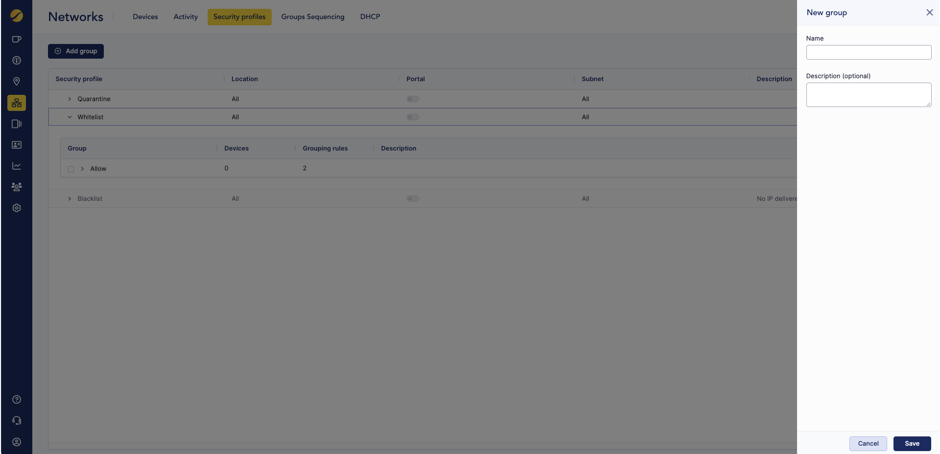This screenshot has width=940, height=454.
Task: Click the headset support icon
Action: pyautogui.click(x=17, y=421)
